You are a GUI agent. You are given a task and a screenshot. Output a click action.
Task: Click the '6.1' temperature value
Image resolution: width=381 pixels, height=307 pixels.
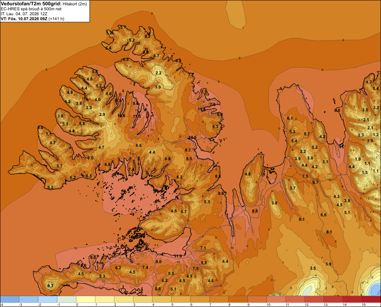(x=290, y=118)
